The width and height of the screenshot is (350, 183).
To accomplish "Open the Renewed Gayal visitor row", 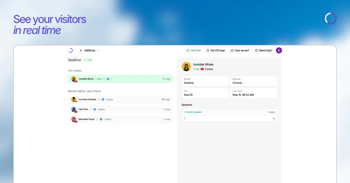I will tap(120, 119).
